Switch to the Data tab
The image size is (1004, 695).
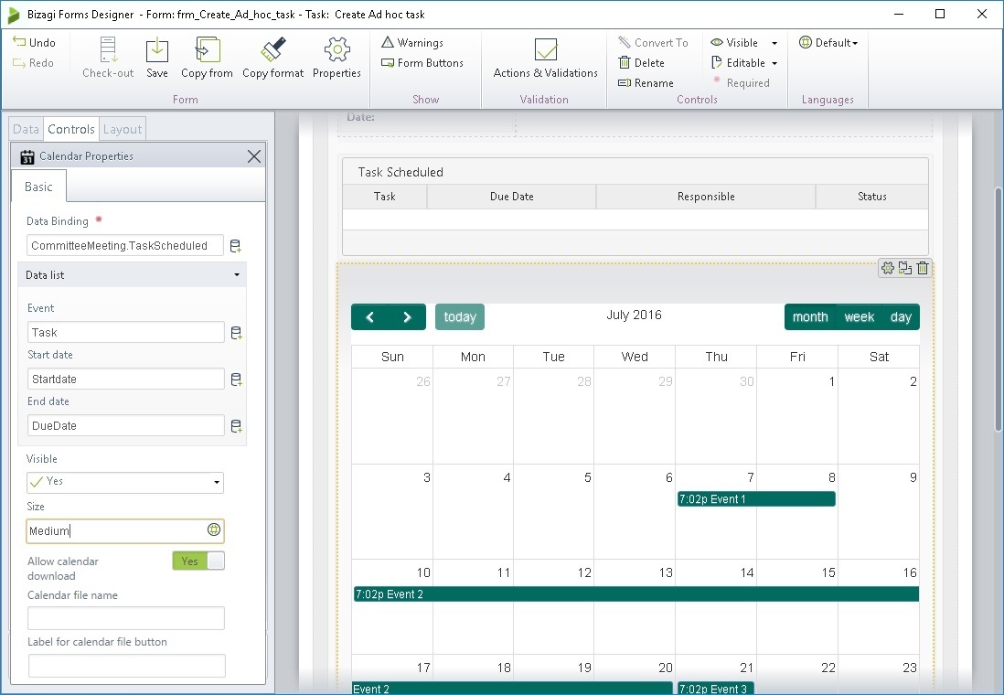(x=25, y=128)
